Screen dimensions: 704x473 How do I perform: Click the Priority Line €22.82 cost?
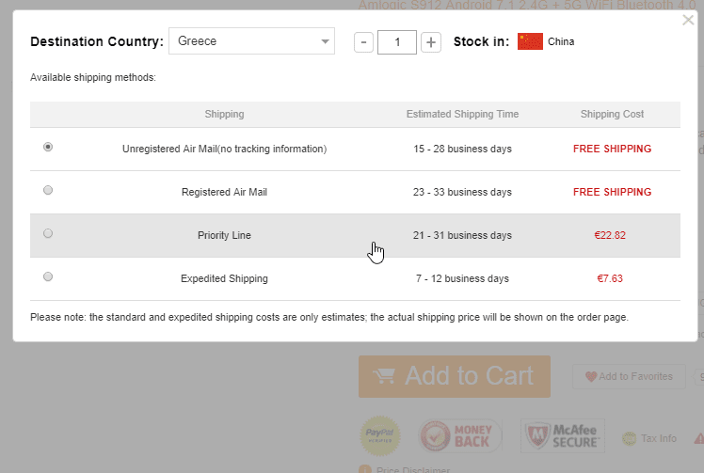pyautogui.click(x=610, y=235)
